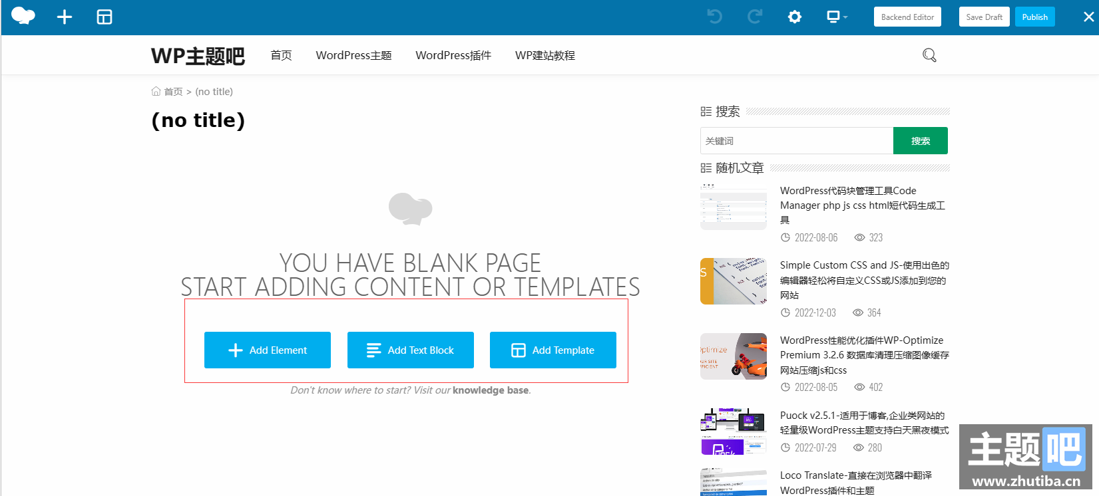
Task: Click the Add Element button
Action: 268,350
